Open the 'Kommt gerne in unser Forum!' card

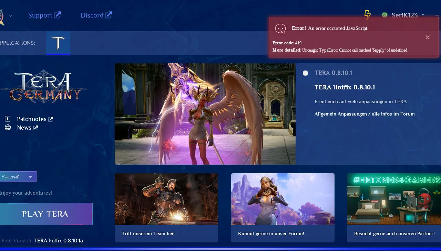point(283,208)
